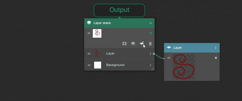Delete layer using the trash icon
242x101 pixels.
150,44
